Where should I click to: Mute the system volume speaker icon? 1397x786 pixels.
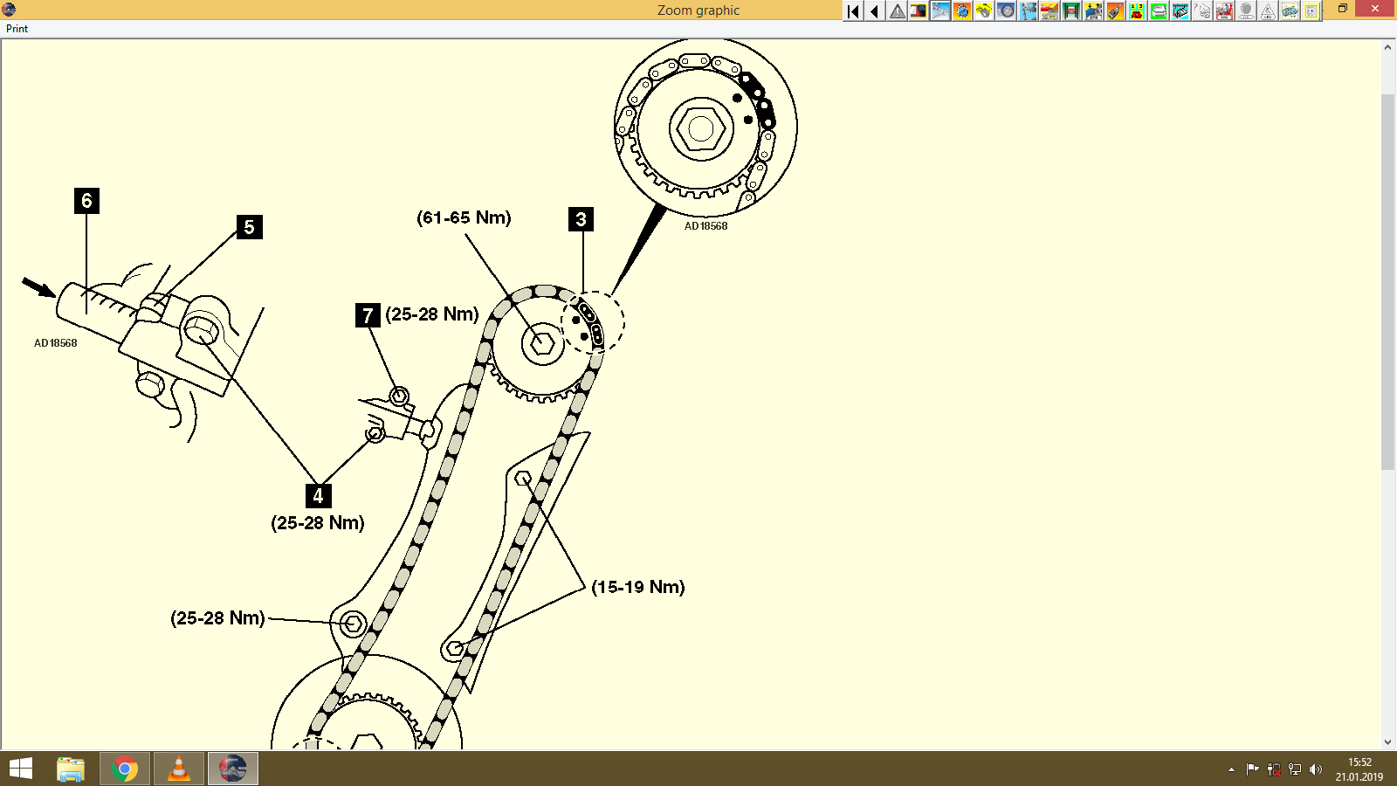point(1317,769)
